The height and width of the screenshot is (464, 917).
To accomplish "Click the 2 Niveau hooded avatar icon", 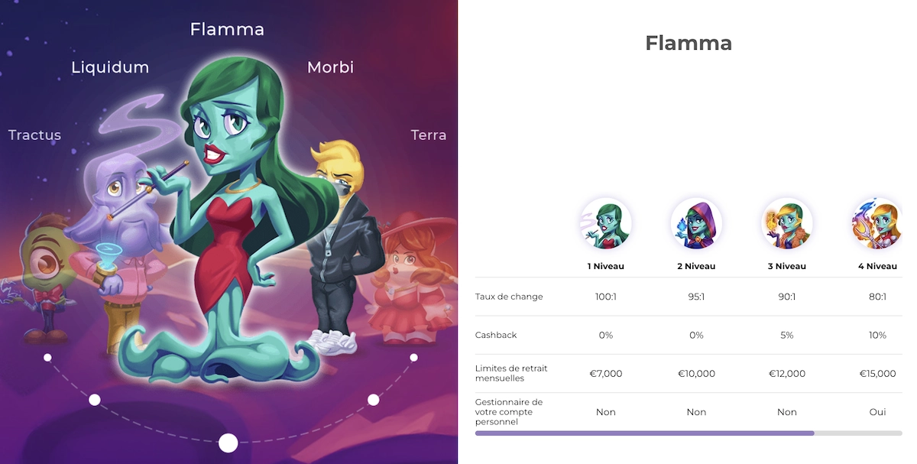I will [x=696, y=224].
